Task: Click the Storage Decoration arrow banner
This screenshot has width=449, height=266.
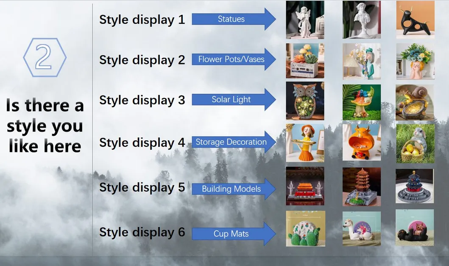Action: coord(231,143)
